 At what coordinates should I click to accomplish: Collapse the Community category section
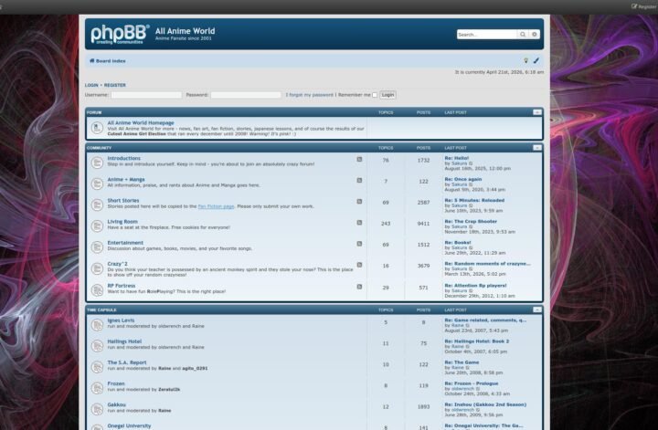point(537,147)
